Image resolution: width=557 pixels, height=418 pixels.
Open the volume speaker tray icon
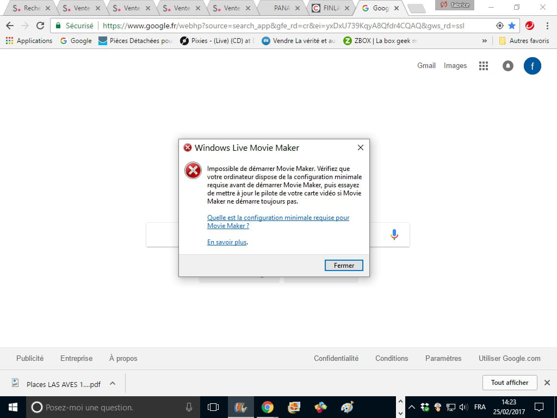[x=463, y=407]
